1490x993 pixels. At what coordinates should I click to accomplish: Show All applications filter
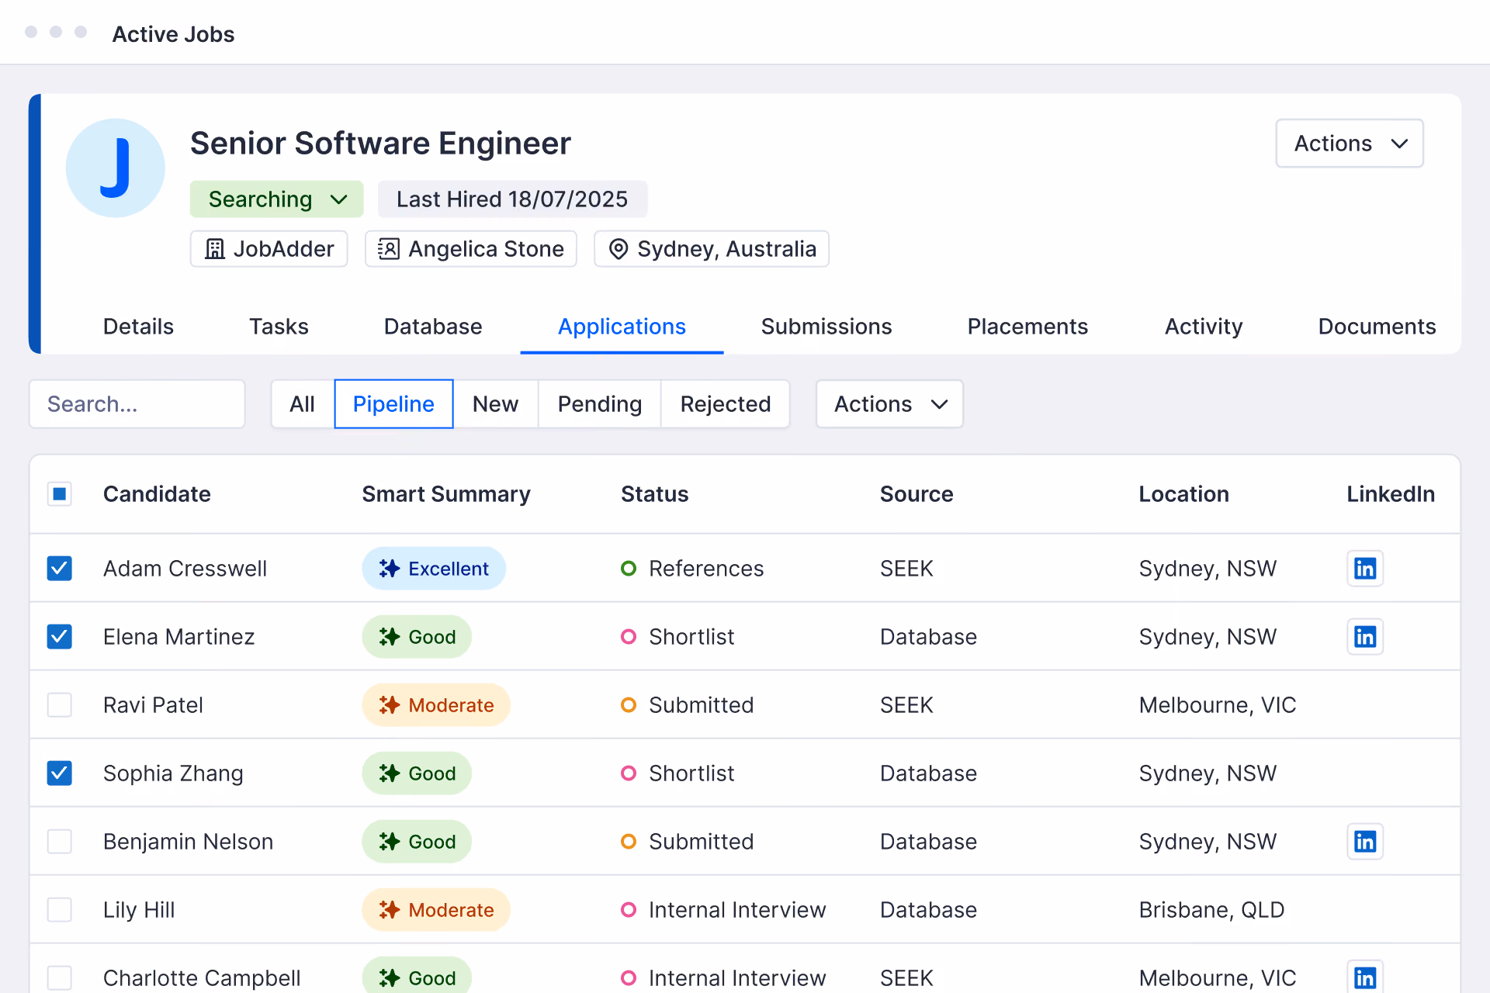tap(303, 404)
